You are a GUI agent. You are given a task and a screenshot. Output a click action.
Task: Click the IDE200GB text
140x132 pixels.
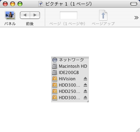(x=69, y=73)
